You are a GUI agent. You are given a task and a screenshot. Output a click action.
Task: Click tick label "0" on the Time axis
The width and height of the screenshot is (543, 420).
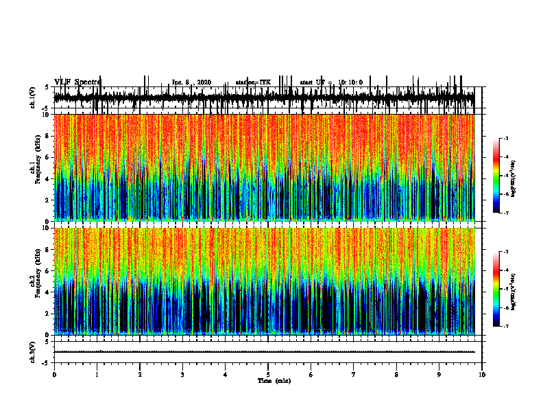(54, 375)
